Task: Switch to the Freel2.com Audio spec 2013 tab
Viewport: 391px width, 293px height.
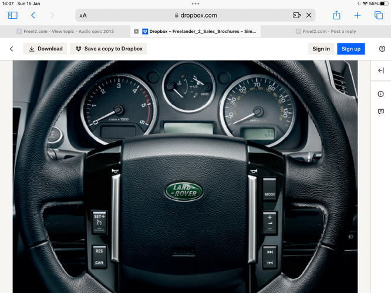Action: [x=65, y=32]
